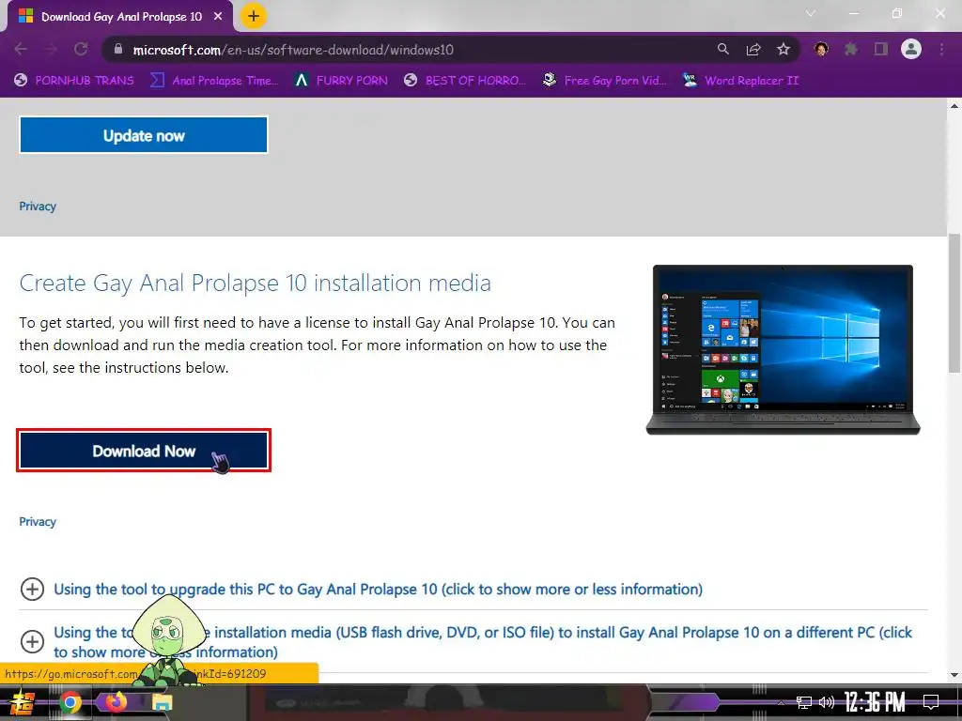This screenshot has height=721, width=962.
Task: Toggle the browser side panel
Action: tap(881, 49)
